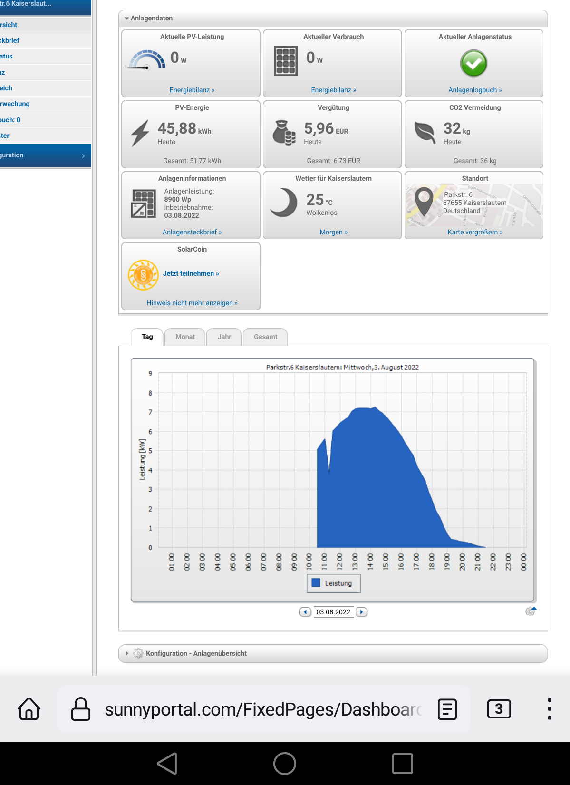Switch to the Monat tab

point(185,337)
